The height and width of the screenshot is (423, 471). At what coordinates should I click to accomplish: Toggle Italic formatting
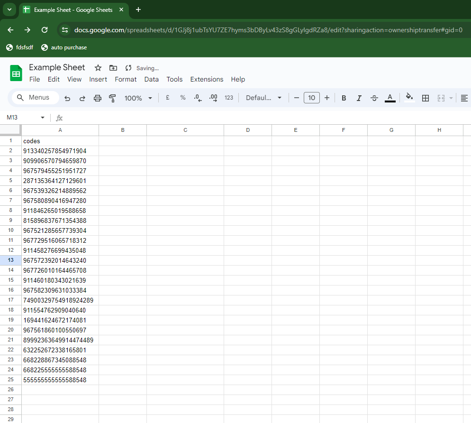click(359, 98)
